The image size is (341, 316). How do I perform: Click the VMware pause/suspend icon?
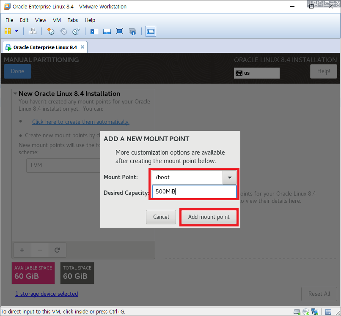(8, 31)
